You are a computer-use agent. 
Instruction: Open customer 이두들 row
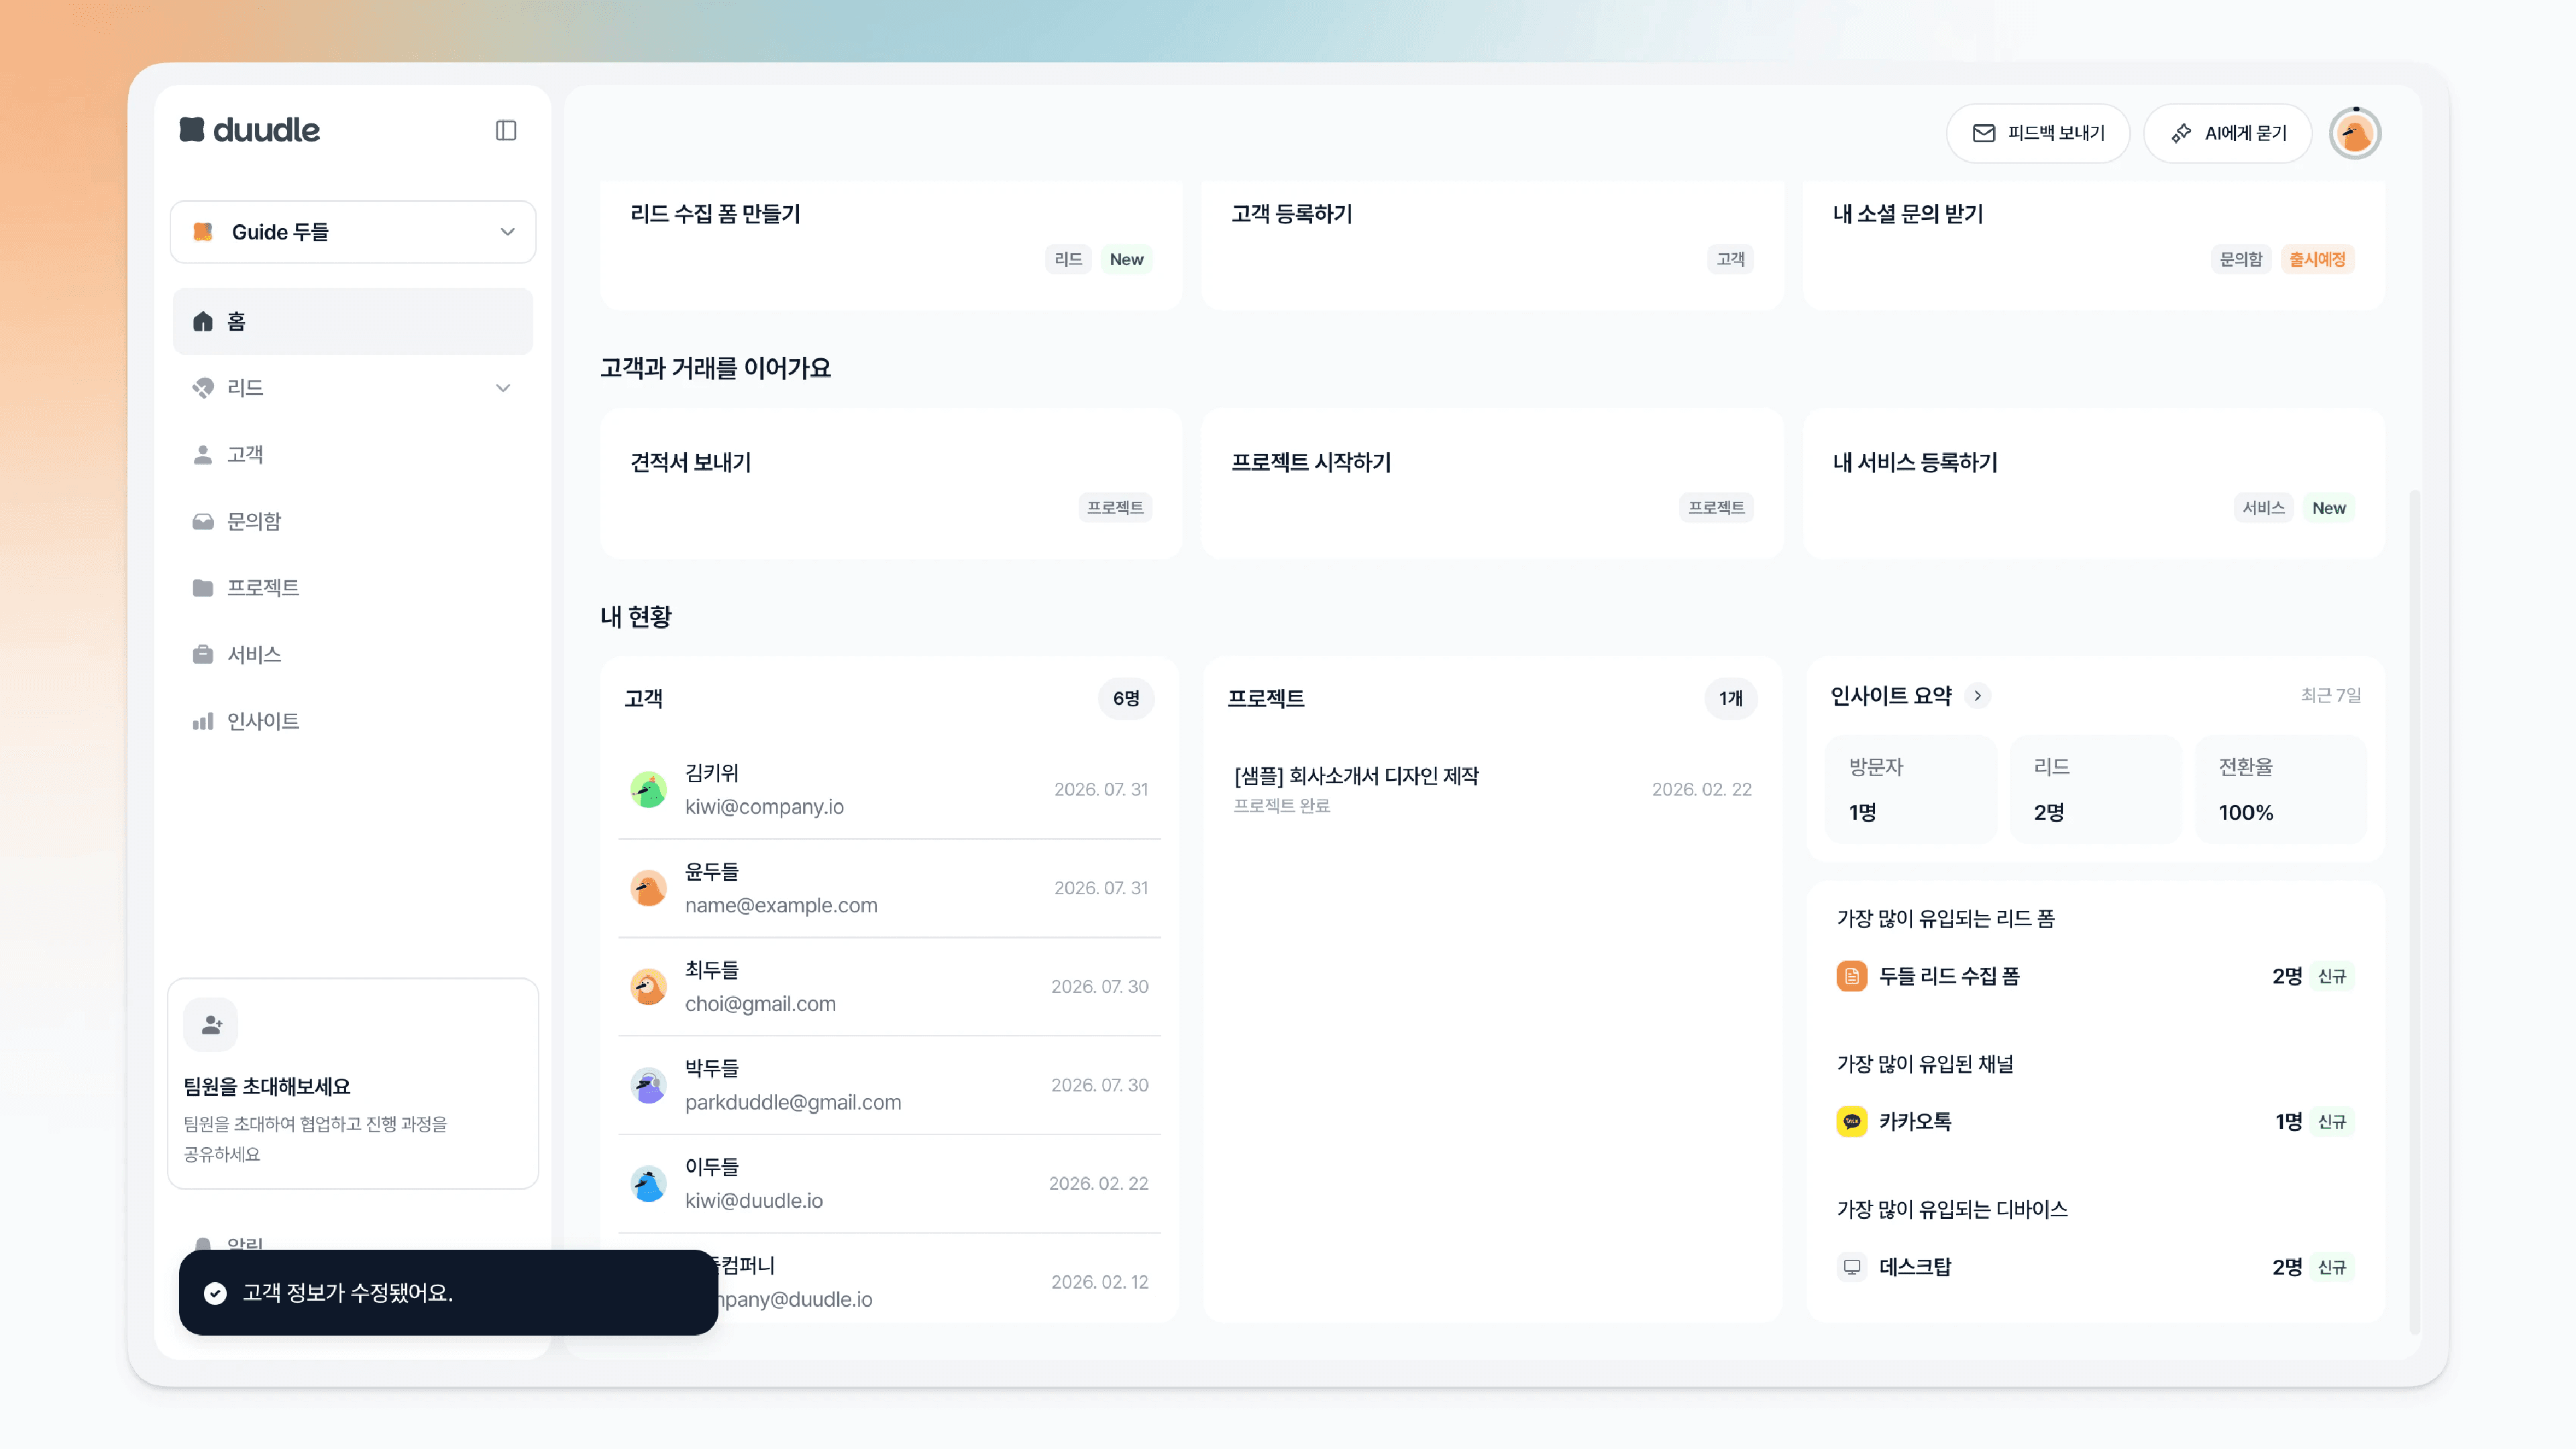(890, 1184)
